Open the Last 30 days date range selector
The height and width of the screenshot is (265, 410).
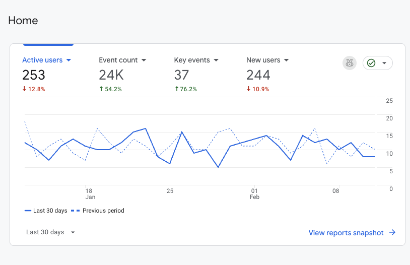[x=50, y=232]
